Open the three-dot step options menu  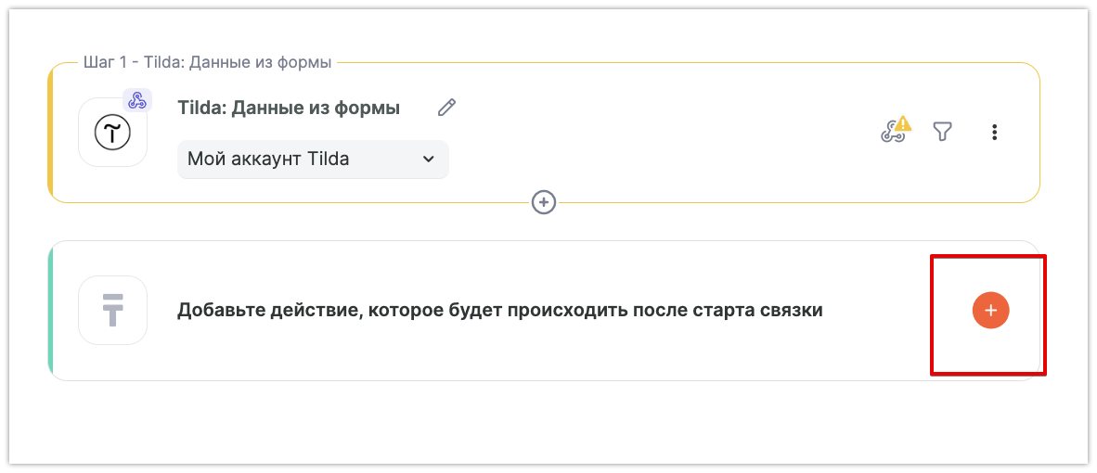point(994,133)
